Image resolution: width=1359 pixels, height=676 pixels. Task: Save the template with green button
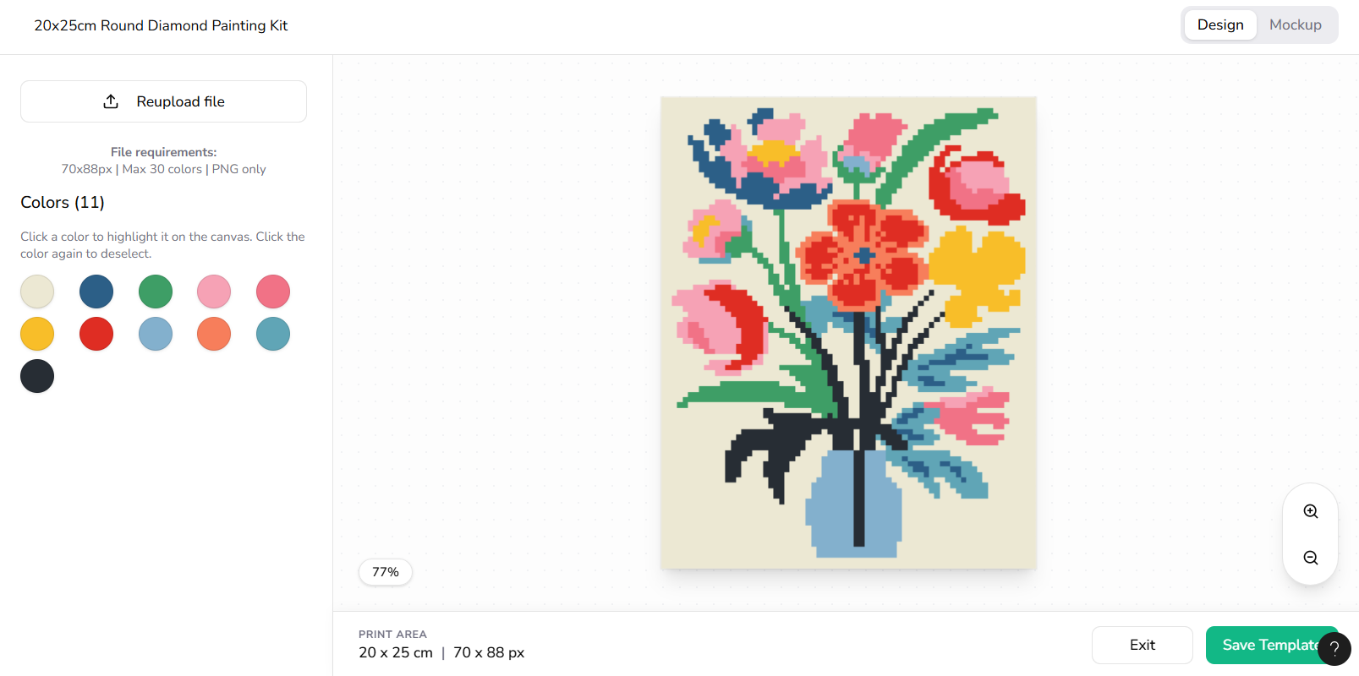pyautogui.click(x=1271, y=645)
